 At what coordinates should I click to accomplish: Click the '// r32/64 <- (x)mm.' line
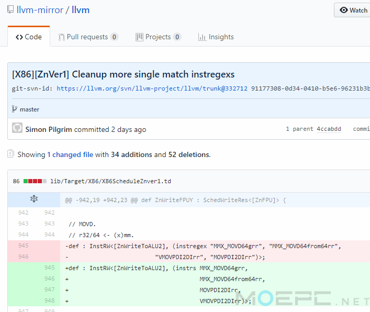[x=101, y=235]
